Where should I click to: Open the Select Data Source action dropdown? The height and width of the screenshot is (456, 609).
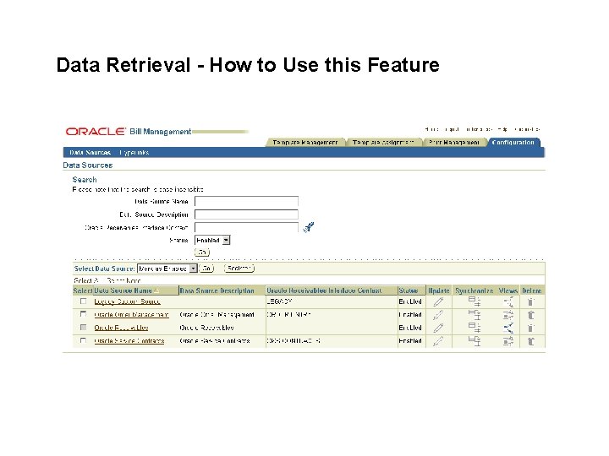pyautogui.click(x=167, y=269)
